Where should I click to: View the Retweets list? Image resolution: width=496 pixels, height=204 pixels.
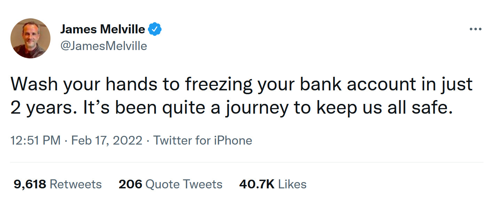click(x=76, y=184)
